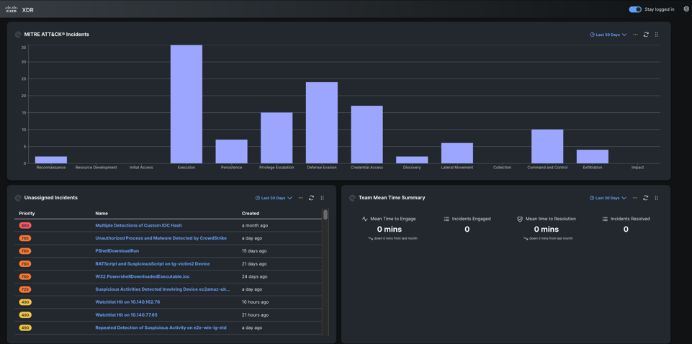Click the Unassigned Incidents scrollbar thumb

[x=325, y=214]
